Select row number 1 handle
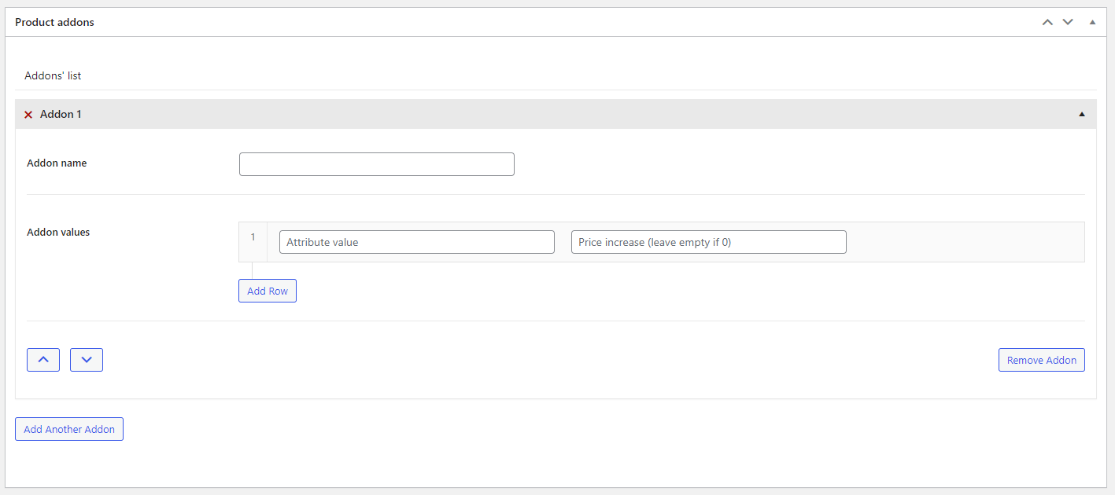 (253, 237)
